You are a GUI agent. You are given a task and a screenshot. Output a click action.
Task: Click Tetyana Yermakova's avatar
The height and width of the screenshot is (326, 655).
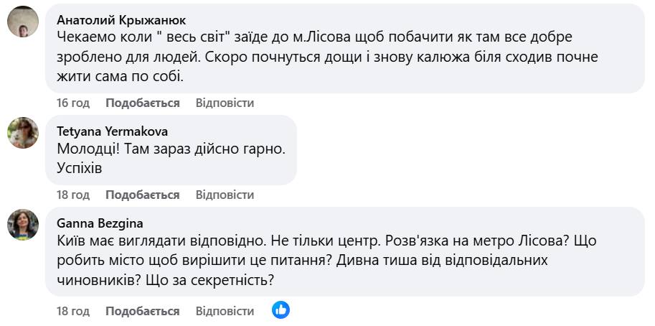[22, 133]
